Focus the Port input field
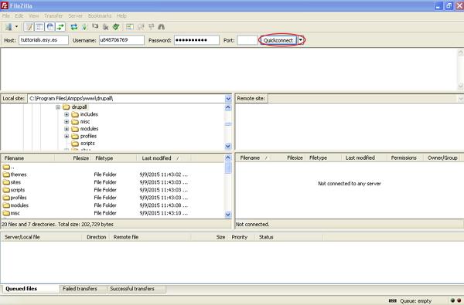This screenshot has width=464, height=305. tap(247, 40)
